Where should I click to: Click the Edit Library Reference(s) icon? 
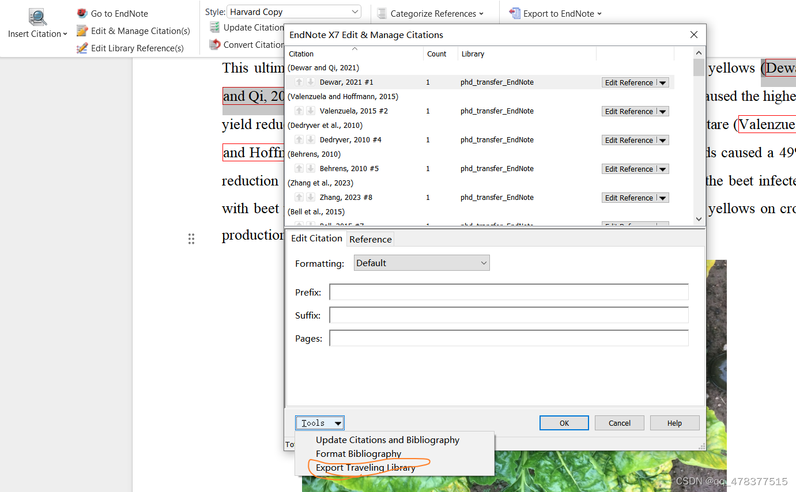click(x=82, y=48)
